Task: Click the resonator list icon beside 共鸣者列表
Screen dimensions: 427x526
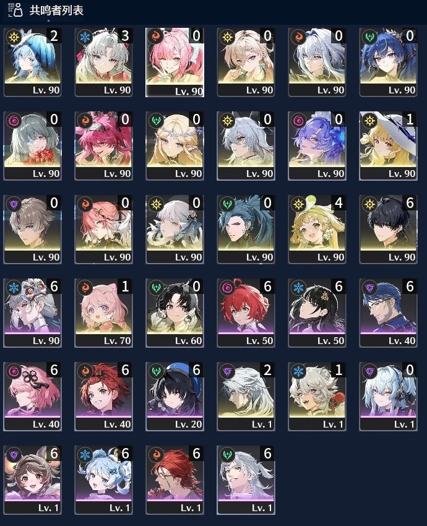Action: (x=15, y=10)
